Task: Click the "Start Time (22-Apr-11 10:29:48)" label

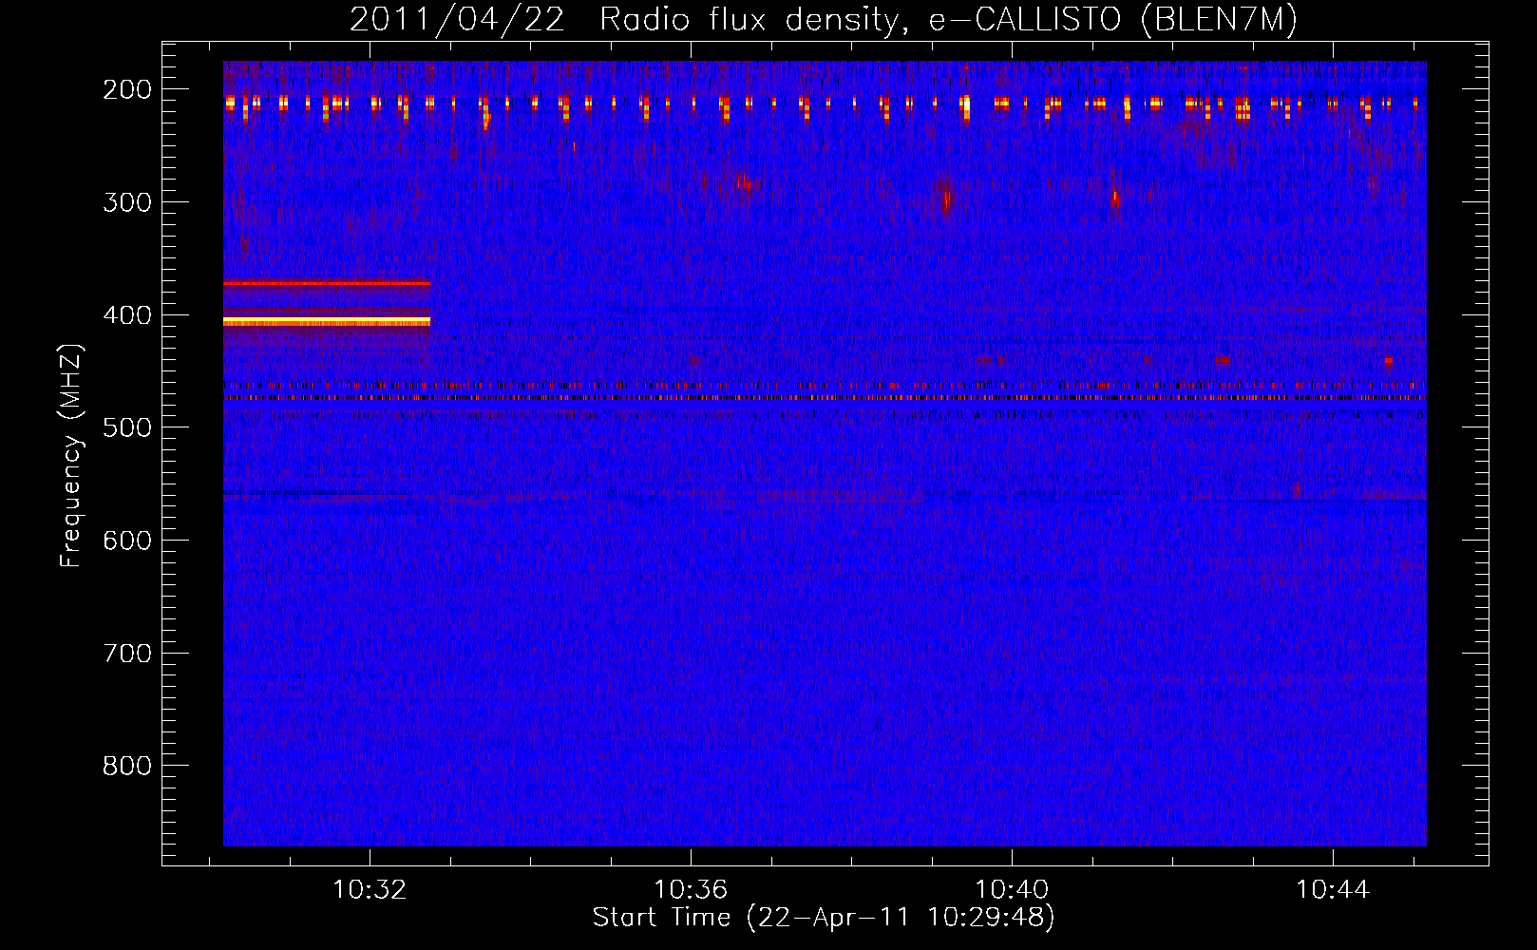Action: click(x=824, y=918)
